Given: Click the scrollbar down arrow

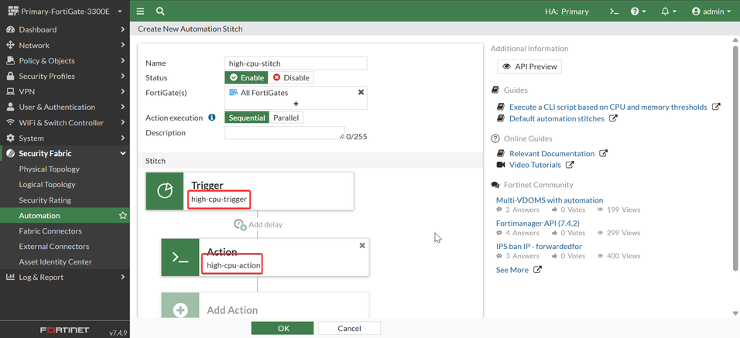Looking at the screenshot, I should point(735,313).
